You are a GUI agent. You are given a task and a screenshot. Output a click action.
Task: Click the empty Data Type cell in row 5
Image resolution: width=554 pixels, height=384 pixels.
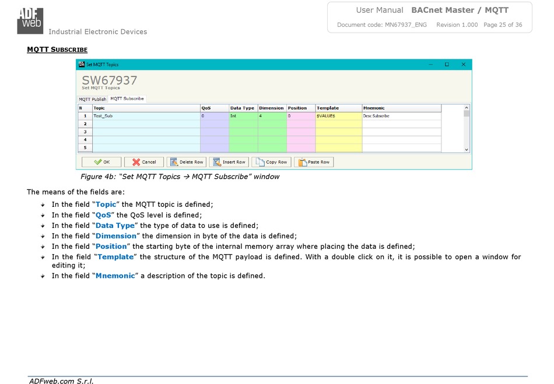tap(243, 147)
